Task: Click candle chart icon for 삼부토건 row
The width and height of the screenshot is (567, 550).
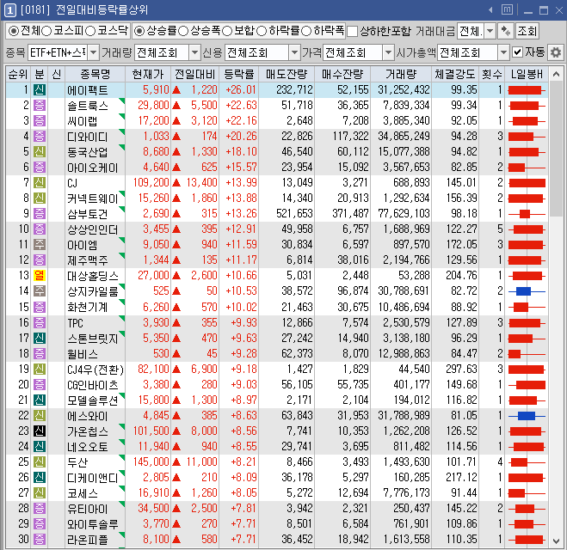Action: pos(527,214)
